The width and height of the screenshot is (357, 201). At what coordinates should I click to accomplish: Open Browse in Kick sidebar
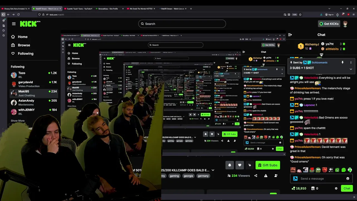pyautogui.click(x=20, y=45)
